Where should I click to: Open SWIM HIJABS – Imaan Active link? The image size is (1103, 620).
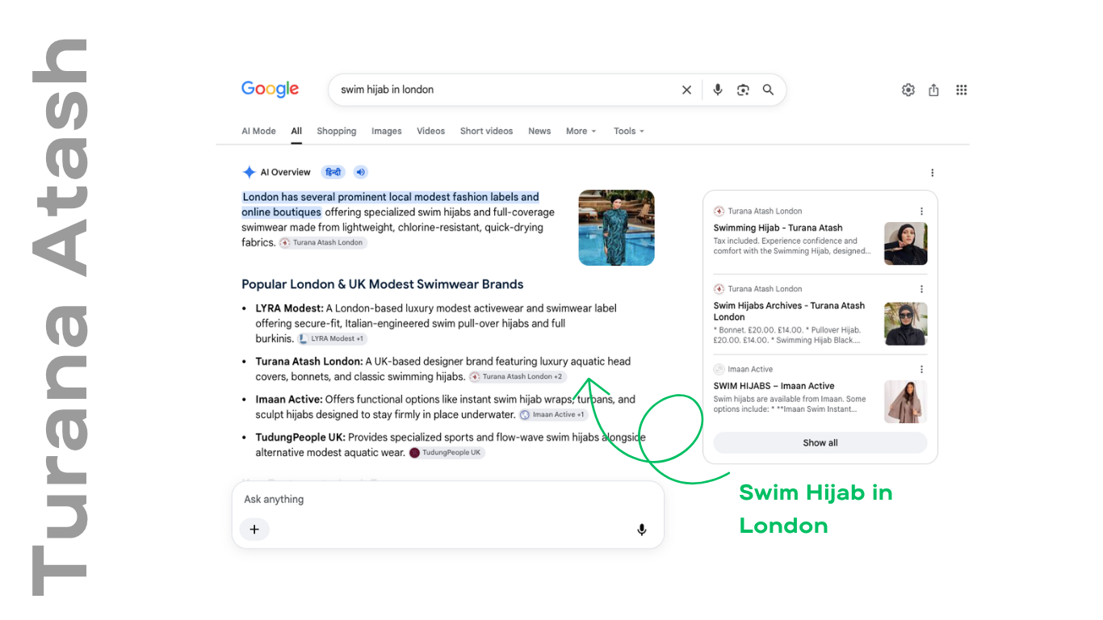point(774,386)
